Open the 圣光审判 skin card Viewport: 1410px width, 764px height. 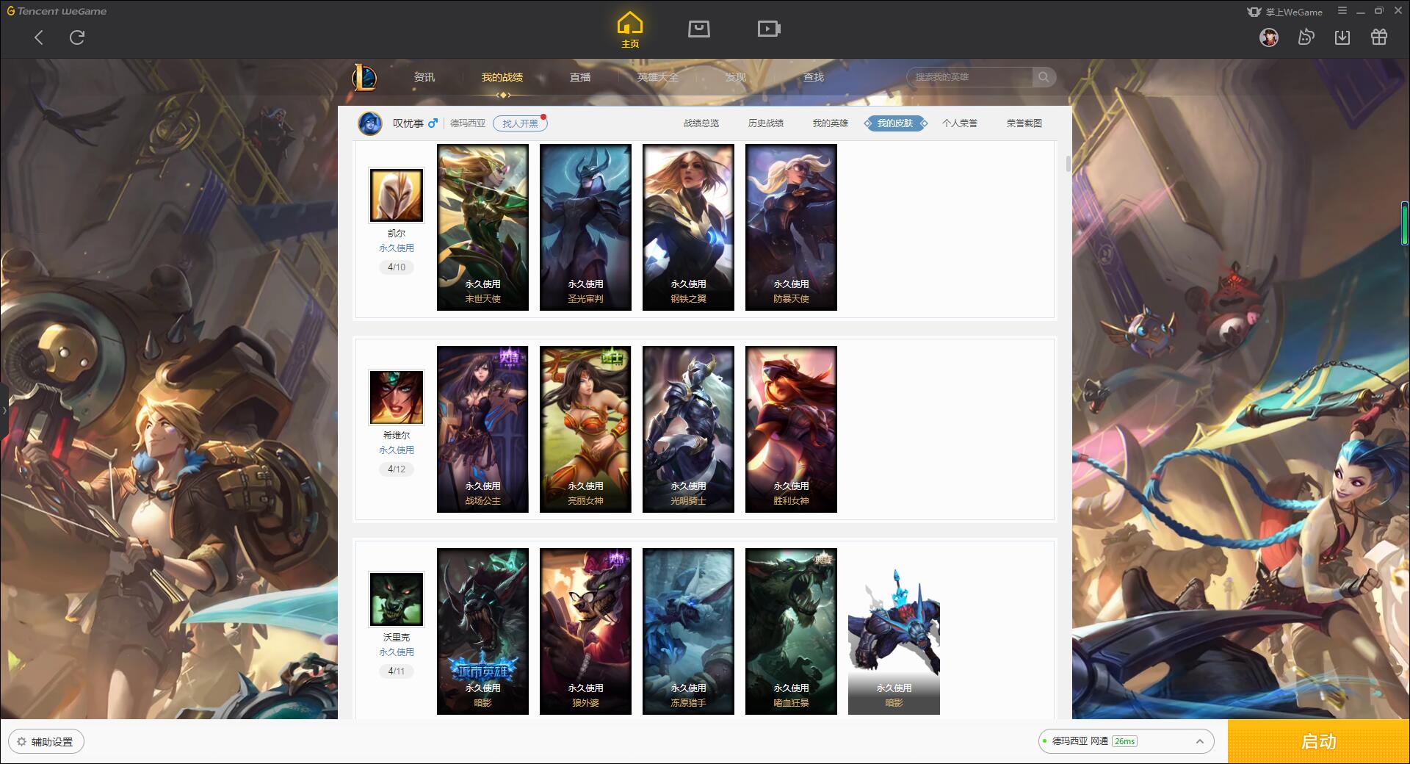[x=585, y=227]
